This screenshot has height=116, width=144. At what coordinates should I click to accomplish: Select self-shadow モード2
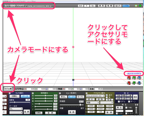tap(80, 97)
